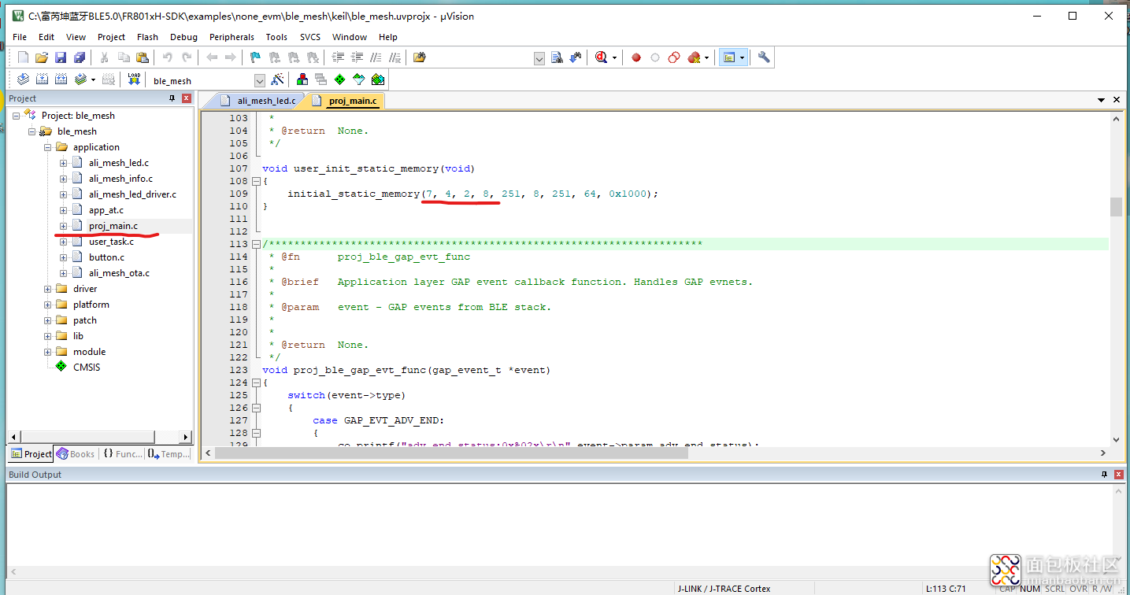
Task: Toggle autohide pin on Build Output panel
Action: [x=1105, y=475]
